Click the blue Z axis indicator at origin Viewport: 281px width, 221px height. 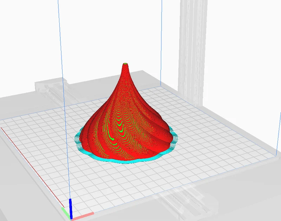click(x=71, y=208)
